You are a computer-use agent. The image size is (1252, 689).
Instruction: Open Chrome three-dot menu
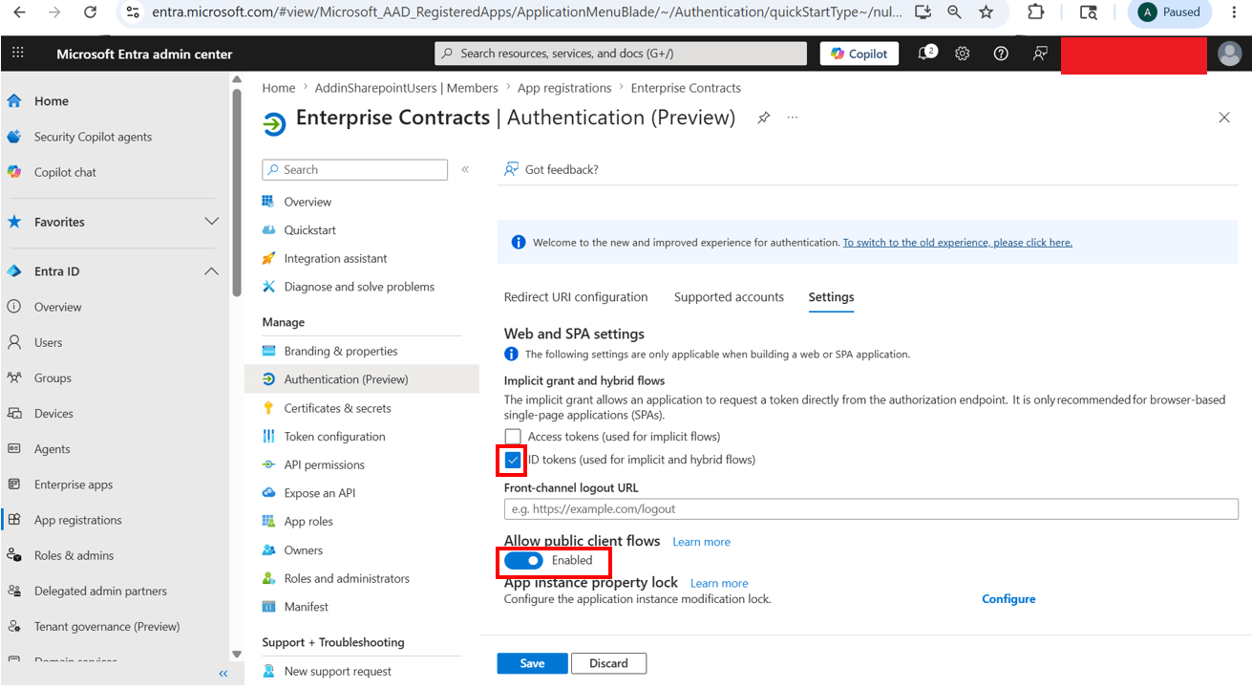pyautogui.click(x=1234, y=12)
